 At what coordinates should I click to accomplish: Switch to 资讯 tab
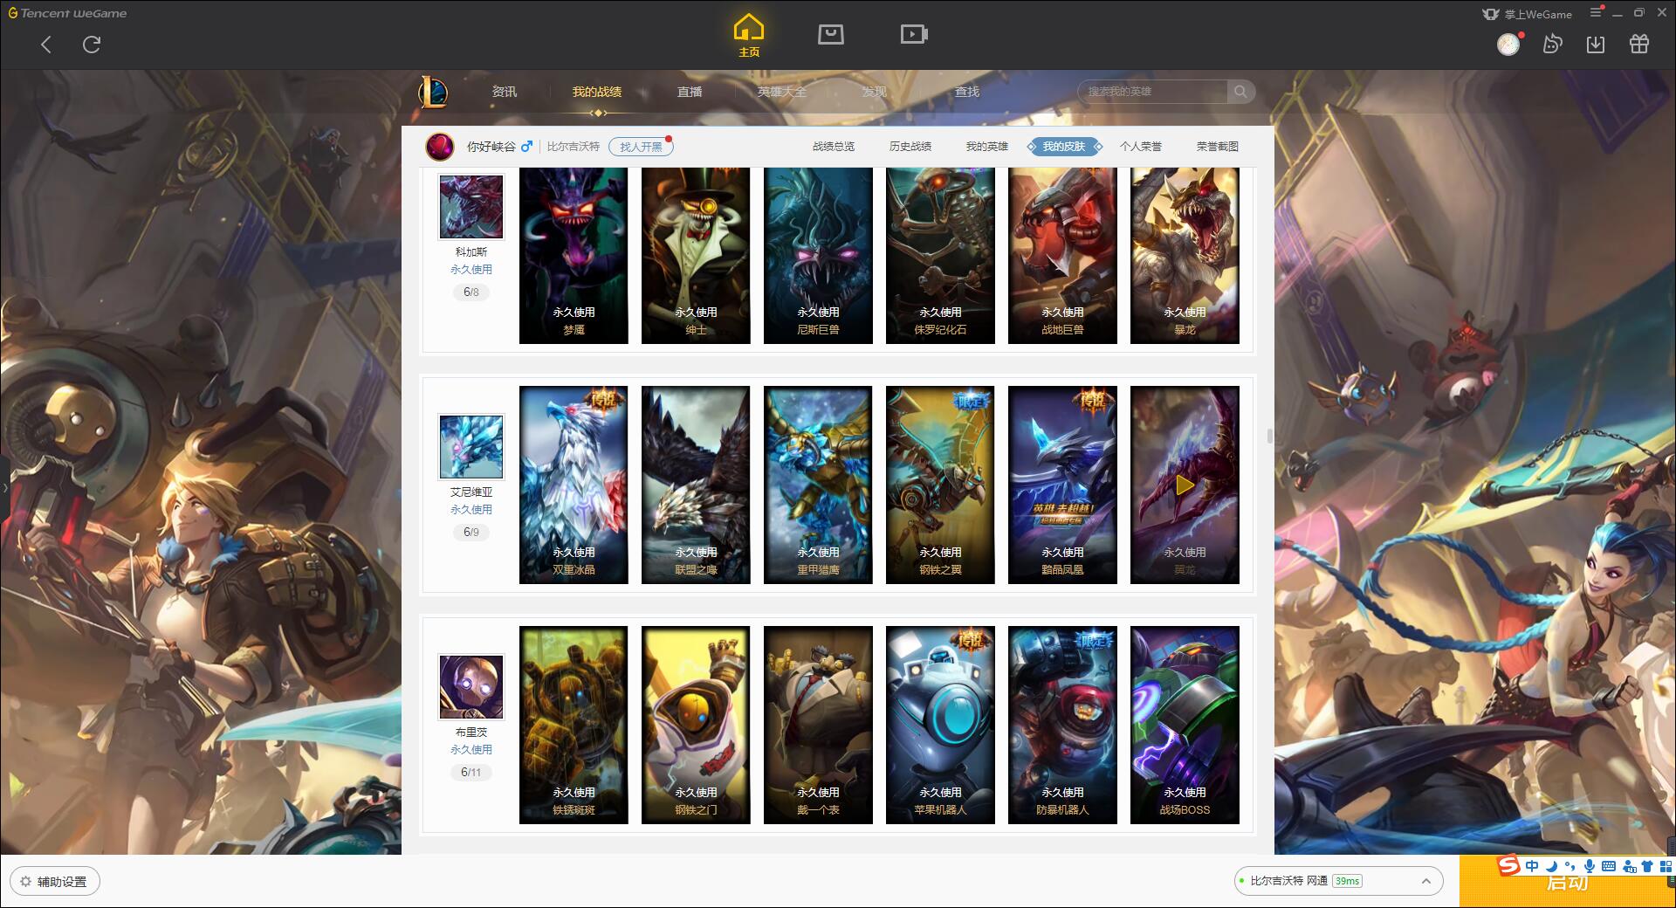tap(505, 92)
